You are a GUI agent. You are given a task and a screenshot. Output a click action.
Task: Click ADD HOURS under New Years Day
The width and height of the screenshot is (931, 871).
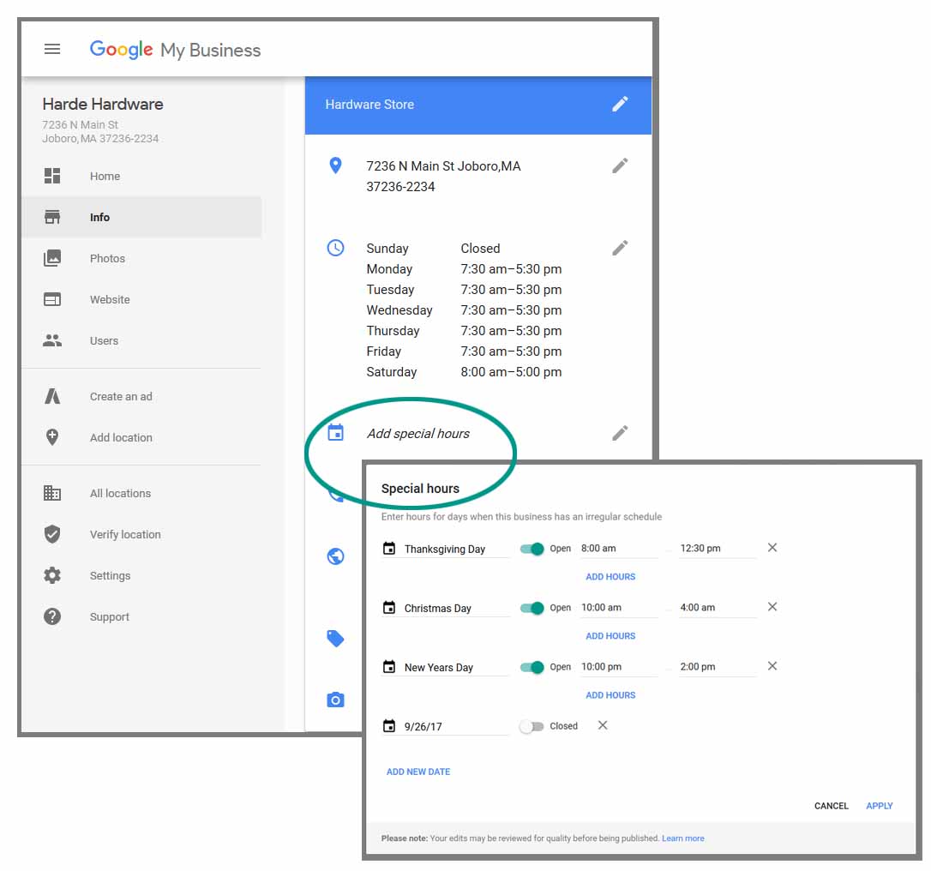click(610, 694)
